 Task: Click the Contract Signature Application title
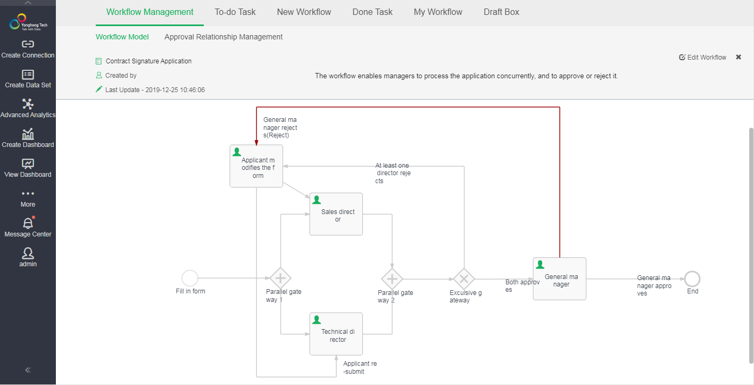[148, 61]
